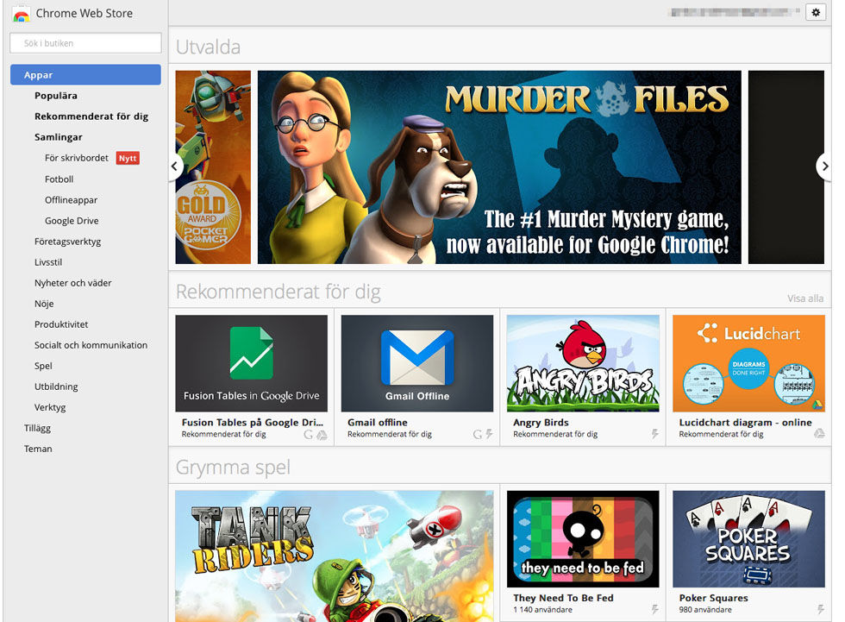845x622 pixels.
Task: Open the settings gear menu
Action: tap(816, 12)
